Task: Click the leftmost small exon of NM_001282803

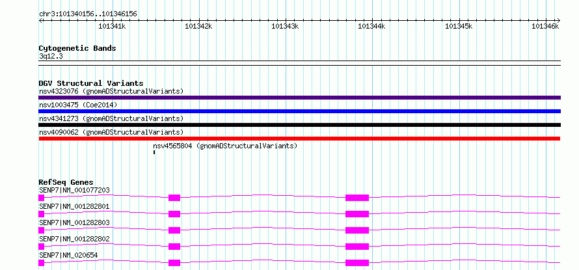Action: click(42, 230)
